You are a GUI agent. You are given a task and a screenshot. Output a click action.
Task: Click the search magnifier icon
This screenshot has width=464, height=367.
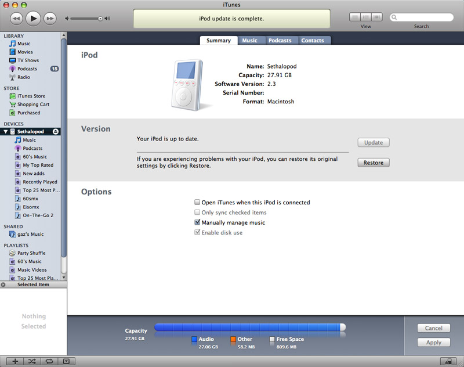394,17
